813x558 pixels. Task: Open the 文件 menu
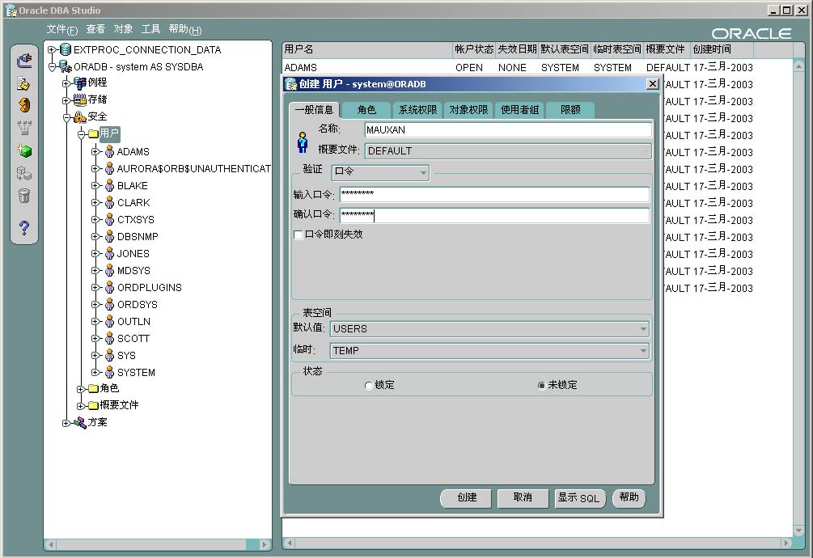pos(61,30)
